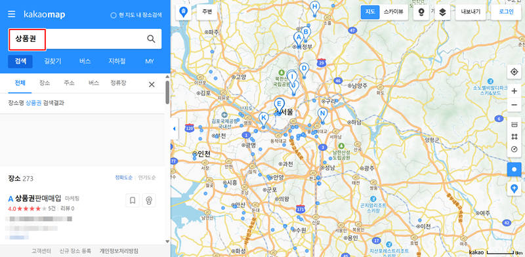Click 소노벨비발디파크 스키&보드 ski icon
Viewport: 525px width, 257px height.
490,81
